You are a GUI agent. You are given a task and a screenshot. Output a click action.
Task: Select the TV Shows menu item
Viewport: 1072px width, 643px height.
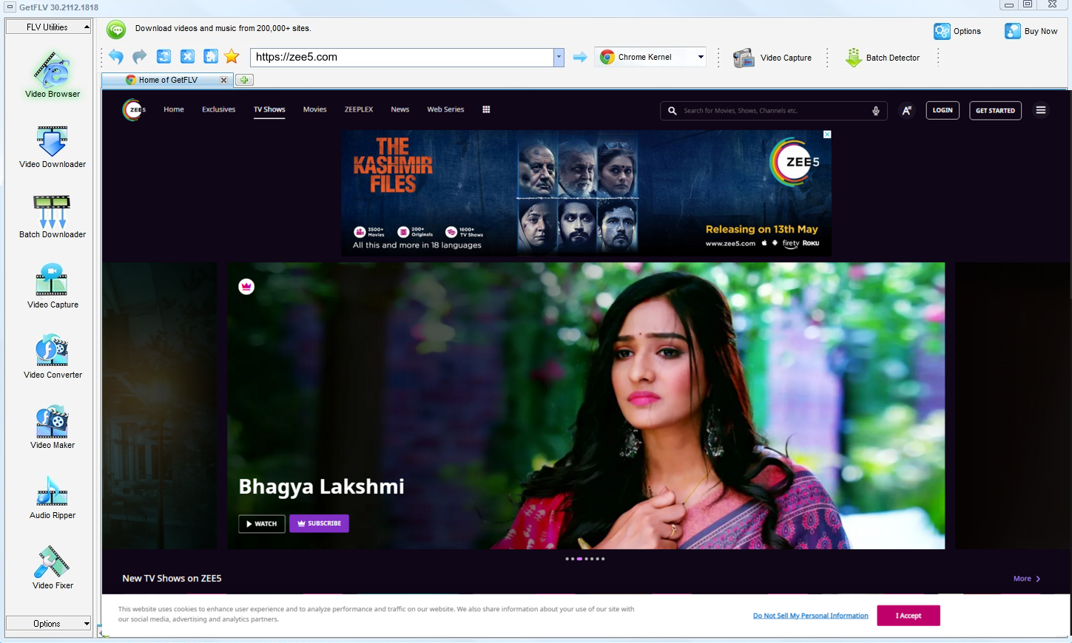click(x=269, y=109)
